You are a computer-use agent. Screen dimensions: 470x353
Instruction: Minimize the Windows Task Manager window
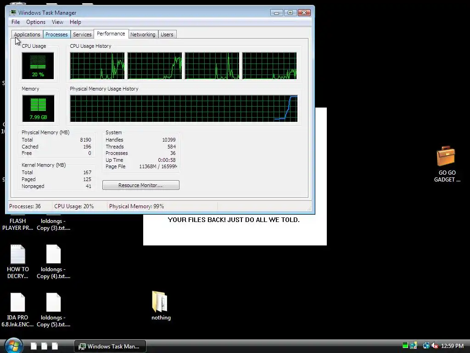[276, 12]
